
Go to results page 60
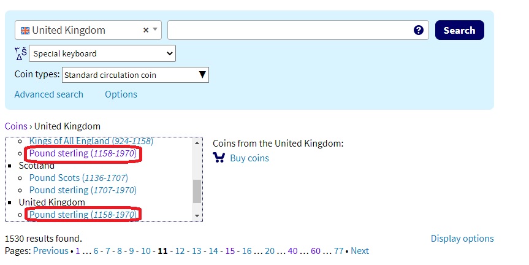point(316,251)
